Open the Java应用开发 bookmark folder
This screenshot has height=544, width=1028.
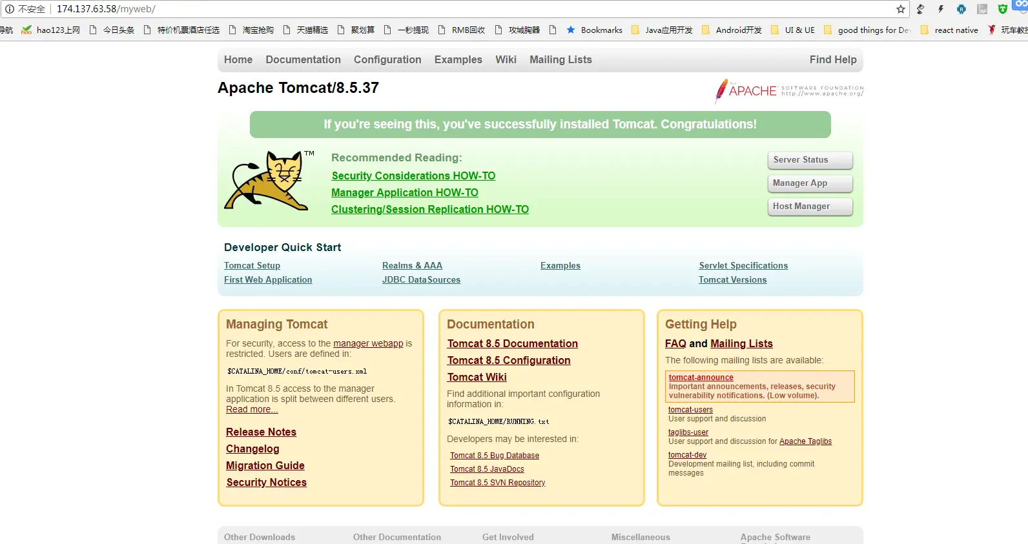[x=662, y=30]
